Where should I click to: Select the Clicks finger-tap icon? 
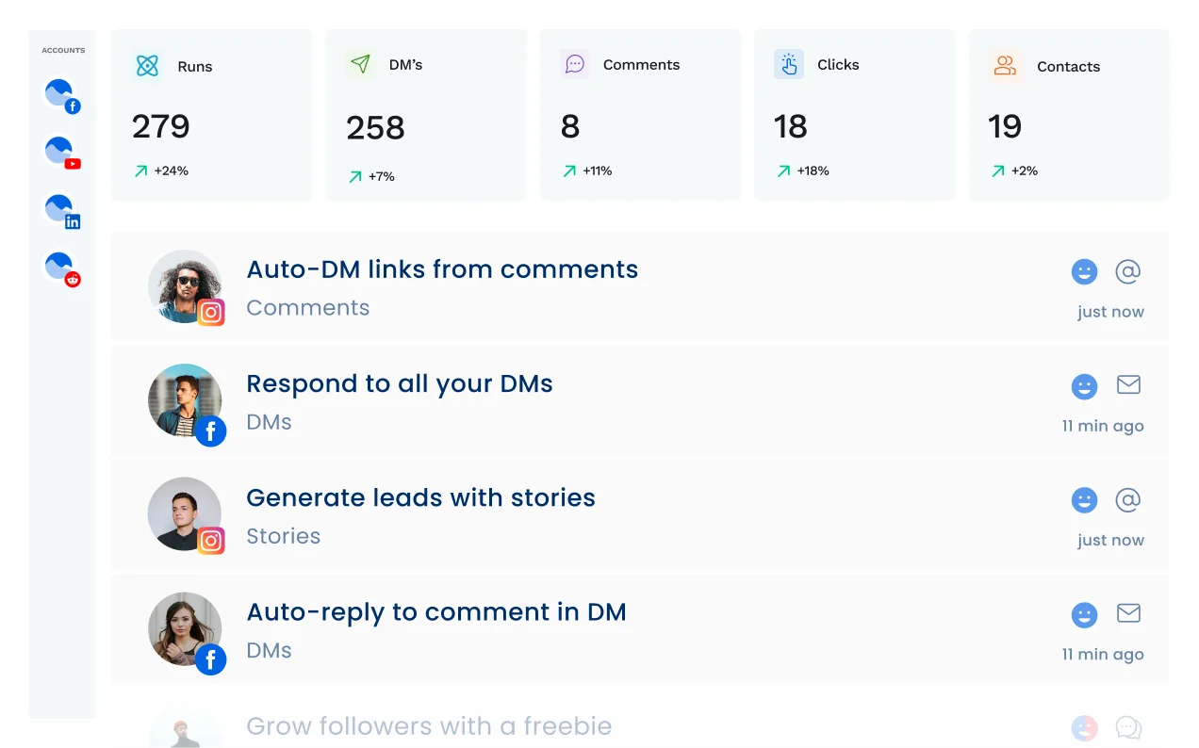tap(788, 64)
